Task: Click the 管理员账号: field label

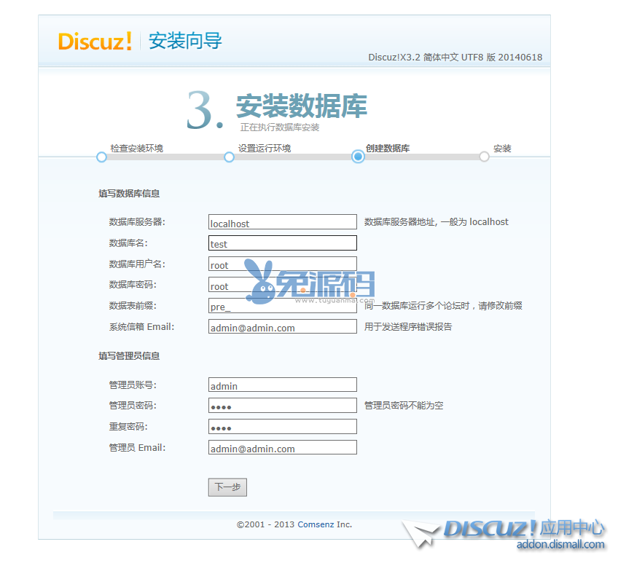Action: 133,385
